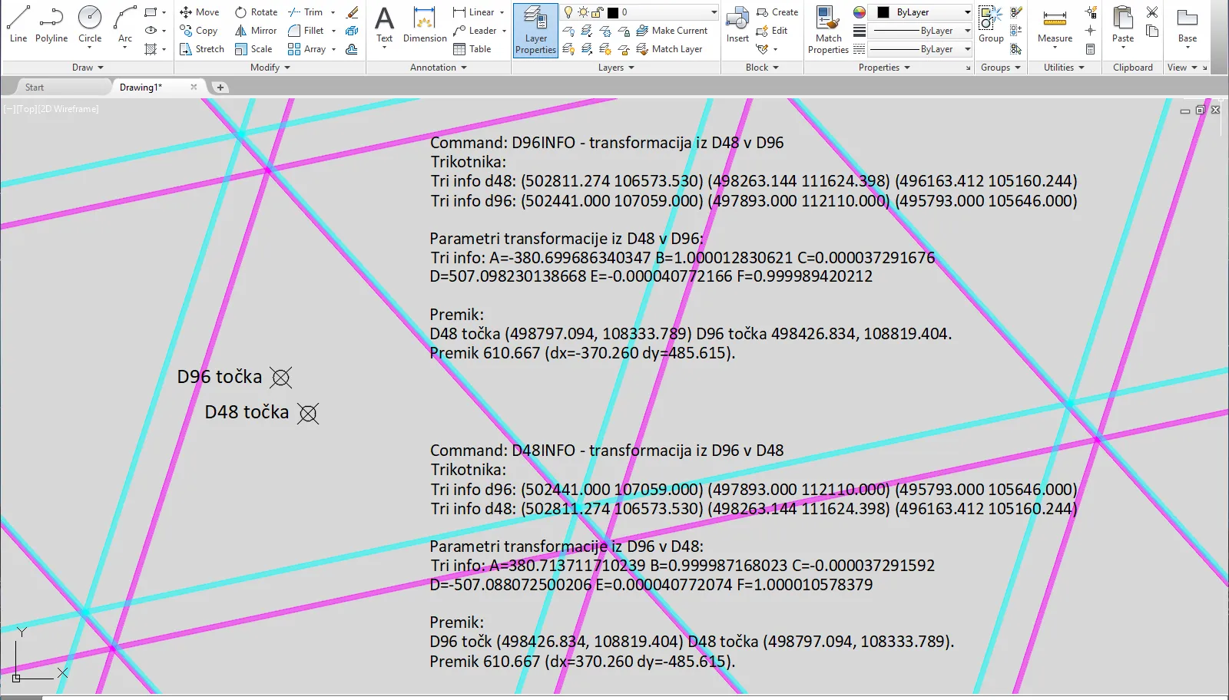Activate the Circle tool
This screenshot has width=1229, height=700.
tap(90, 24)
